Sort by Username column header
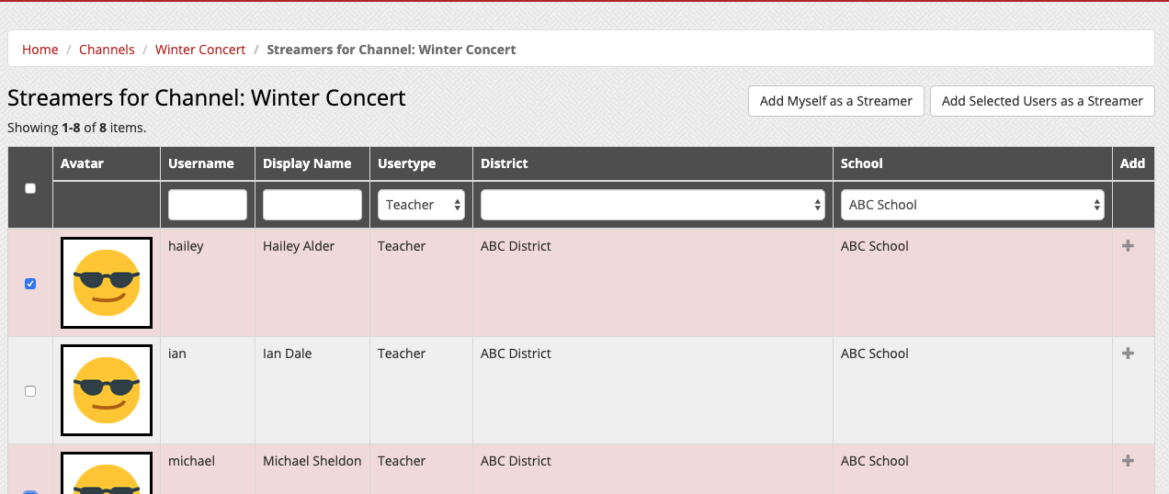Viewport: 1169px width, 494px height. point(201,163)
